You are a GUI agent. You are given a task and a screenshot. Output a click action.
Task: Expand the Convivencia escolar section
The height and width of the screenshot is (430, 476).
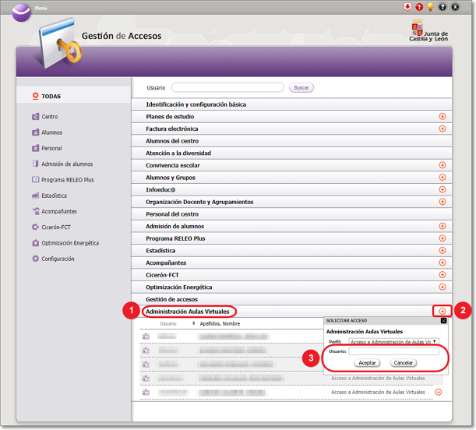click(x=442, y=165)
